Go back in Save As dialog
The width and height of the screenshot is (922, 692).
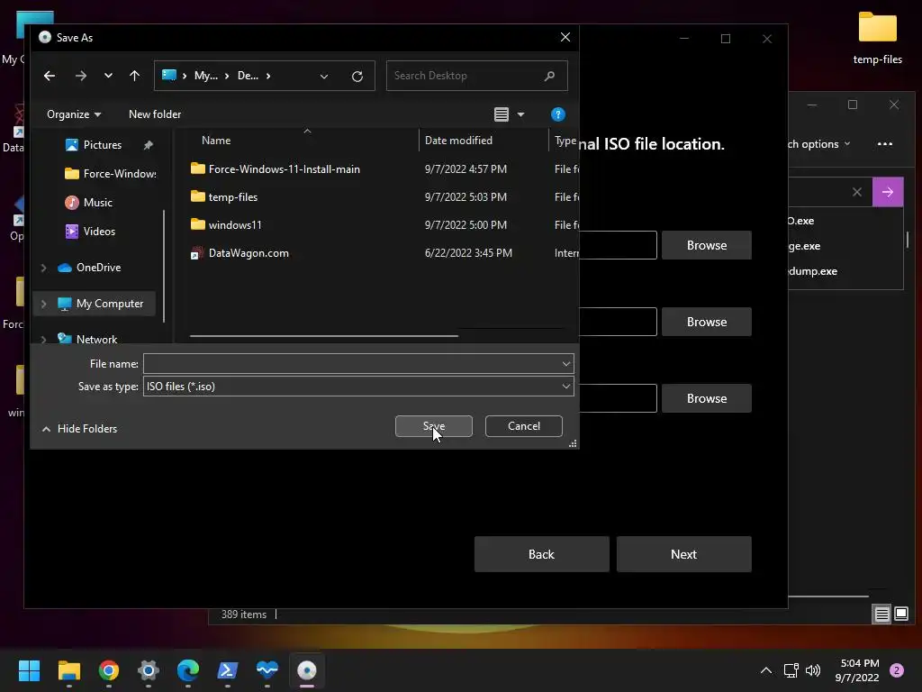50,76
